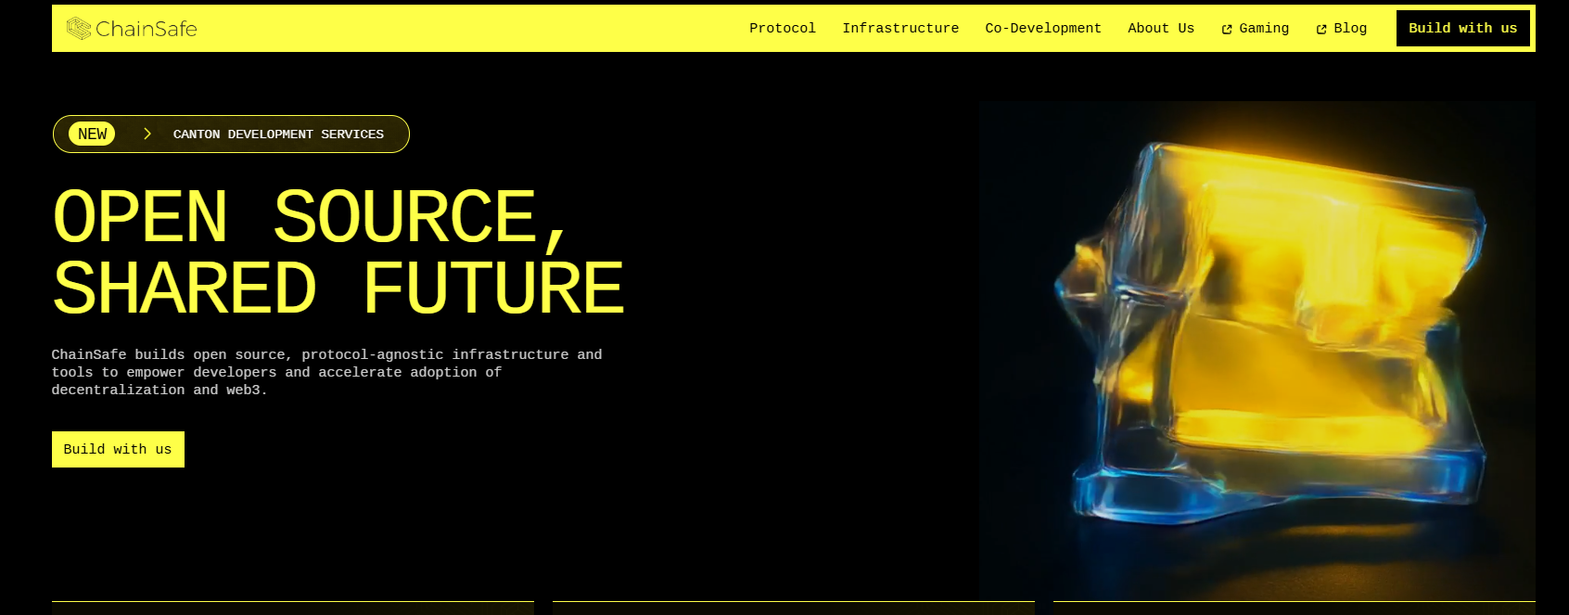
Task: Expand the Co-Development nav item
Action: pyautogui.click(x=1042, y=29)
